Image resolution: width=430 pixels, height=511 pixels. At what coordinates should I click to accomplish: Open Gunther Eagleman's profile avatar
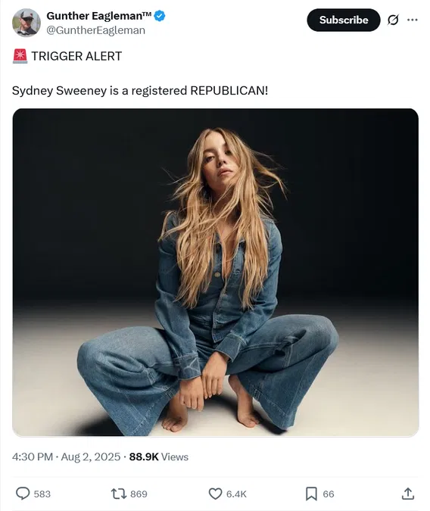coord(26,23)
